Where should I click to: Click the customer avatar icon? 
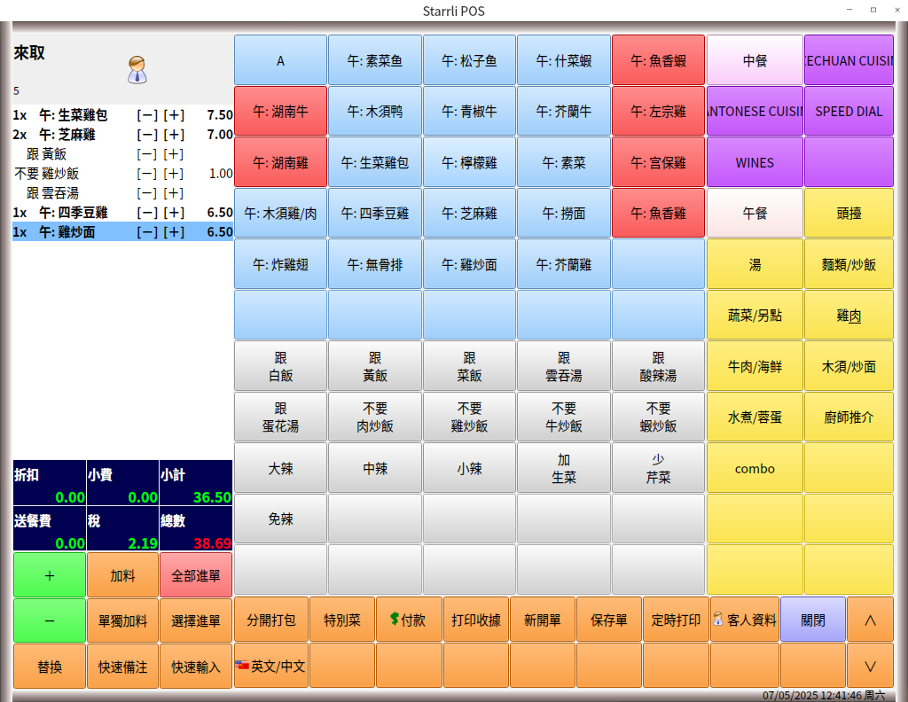(x=137, y=69)
